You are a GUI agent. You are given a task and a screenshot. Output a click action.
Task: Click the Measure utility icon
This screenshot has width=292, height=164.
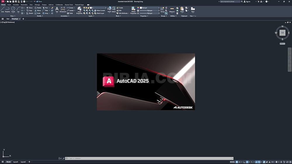coord(172,9)
